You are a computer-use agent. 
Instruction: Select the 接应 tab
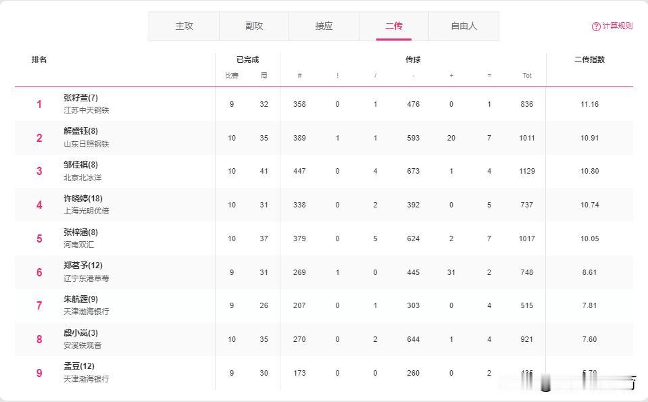(324, 26)
